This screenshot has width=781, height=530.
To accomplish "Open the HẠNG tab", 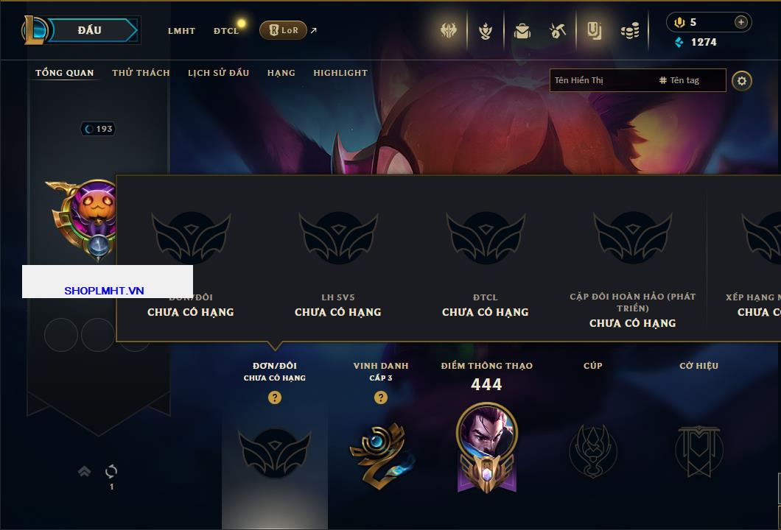I will tap(281, 73).
